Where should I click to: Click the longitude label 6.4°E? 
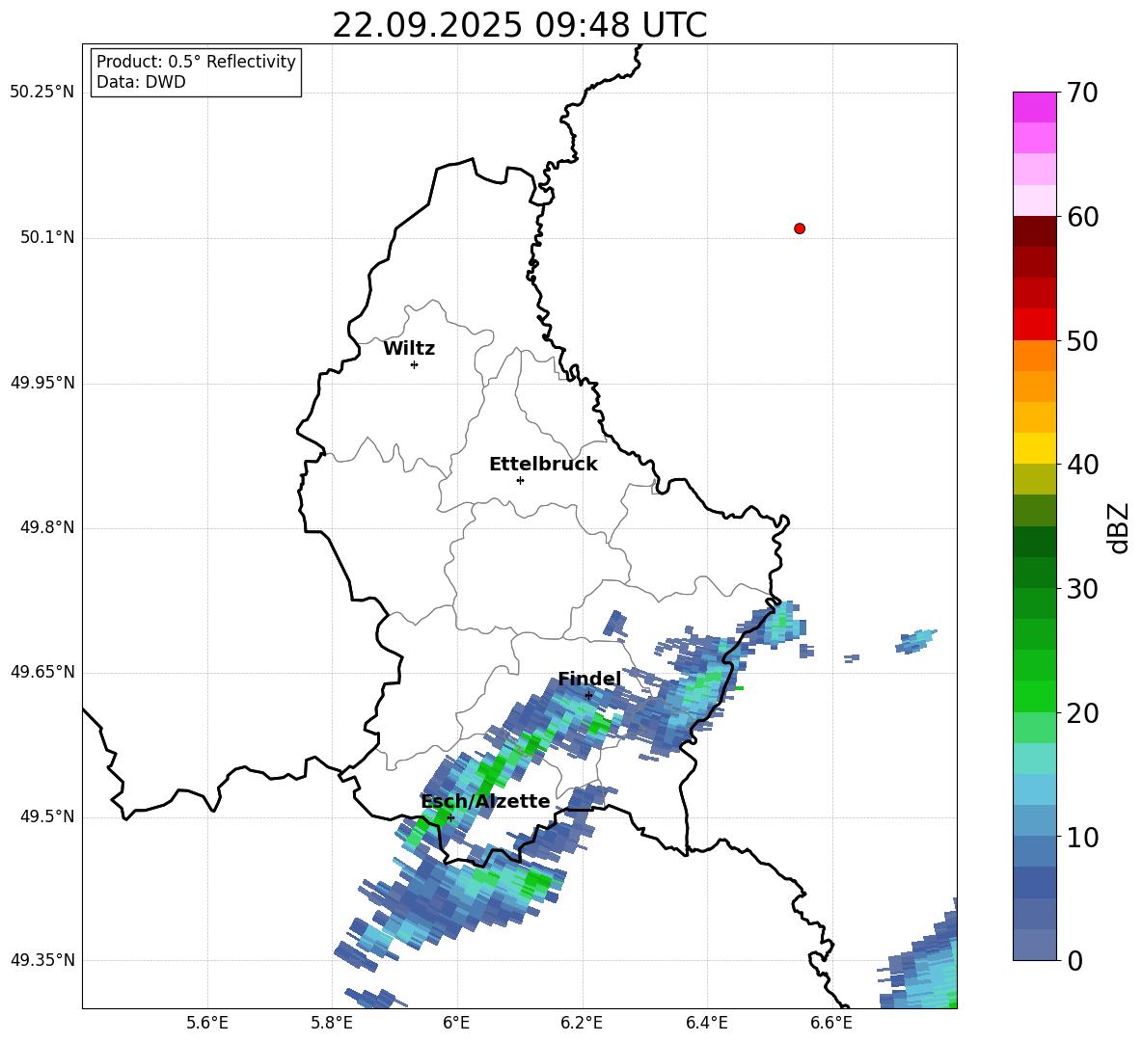coord(706,1023)
